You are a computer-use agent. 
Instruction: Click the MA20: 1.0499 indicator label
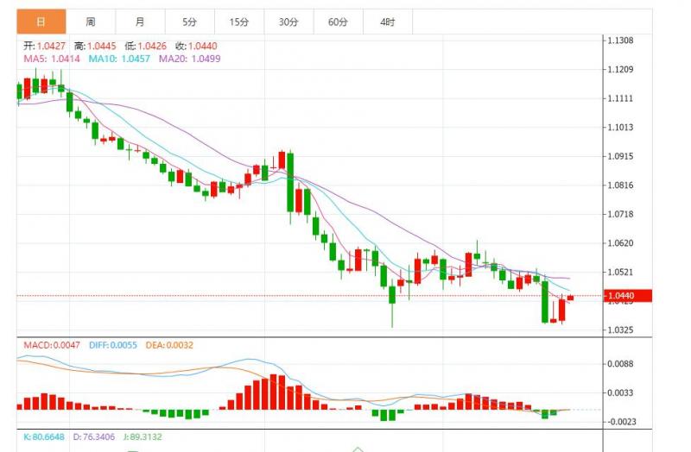189,59
